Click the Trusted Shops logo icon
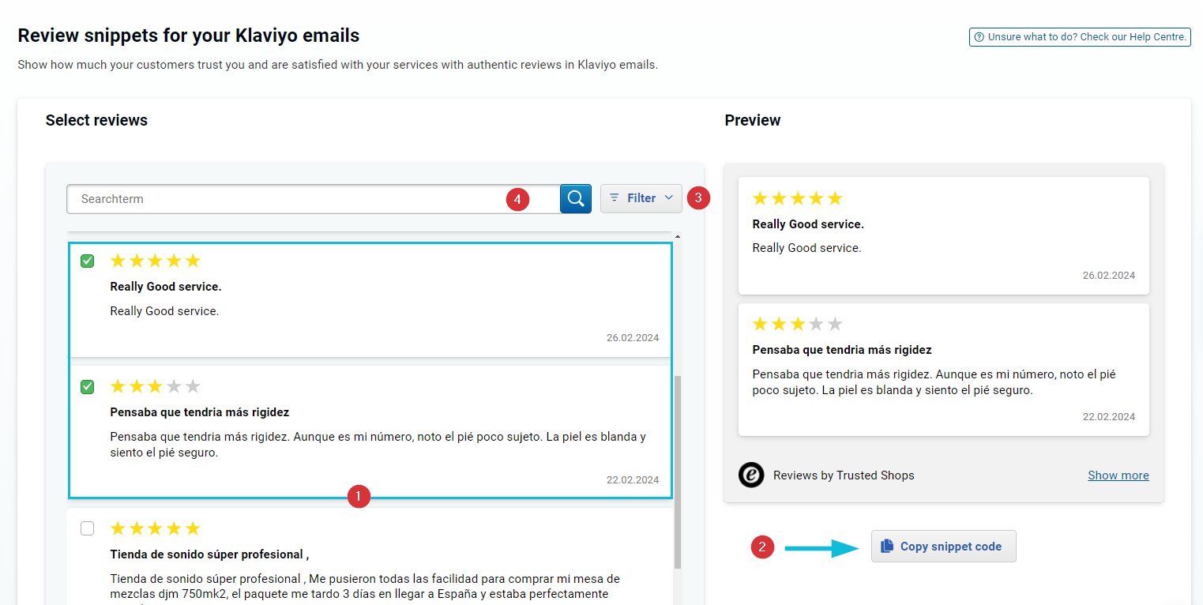1203x605 pixels. 751,475
